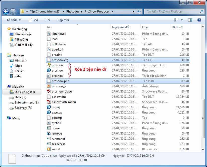The height and width of the screenshot is (167, 207).
Task: Select the sound Blu-ray file icon
Action: click(x=49, y=149)
